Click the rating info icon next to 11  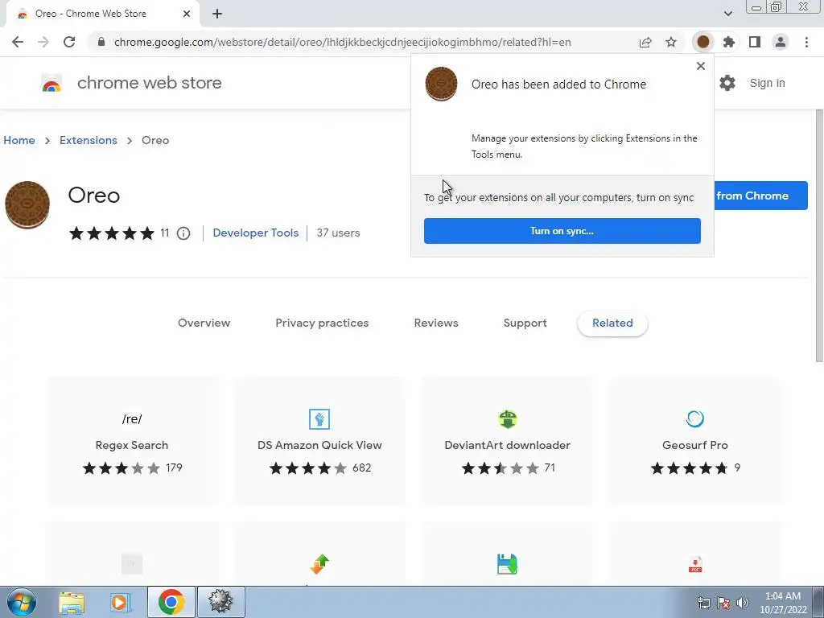point(183,233)
